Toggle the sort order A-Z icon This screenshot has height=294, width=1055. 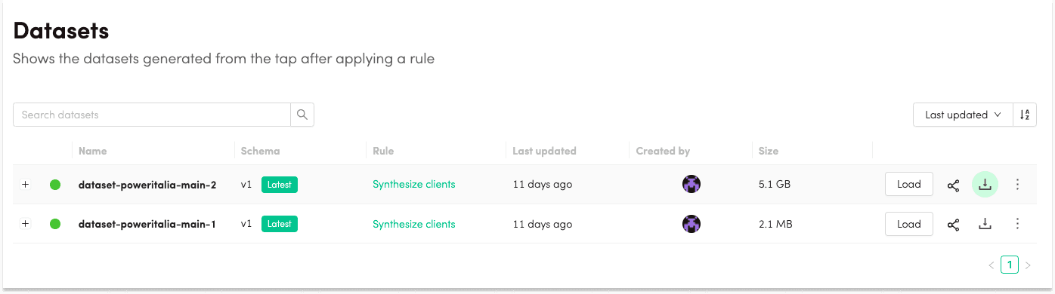point(1025,115)
